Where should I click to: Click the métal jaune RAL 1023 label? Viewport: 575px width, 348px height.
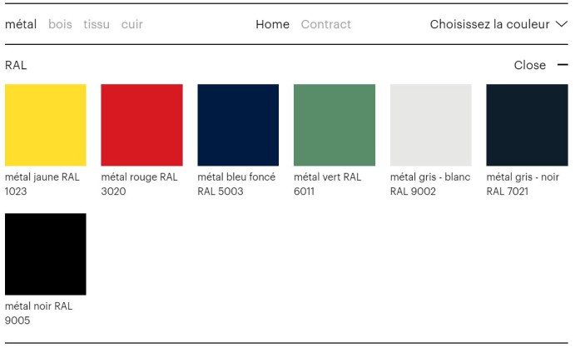tap(42, 184)
